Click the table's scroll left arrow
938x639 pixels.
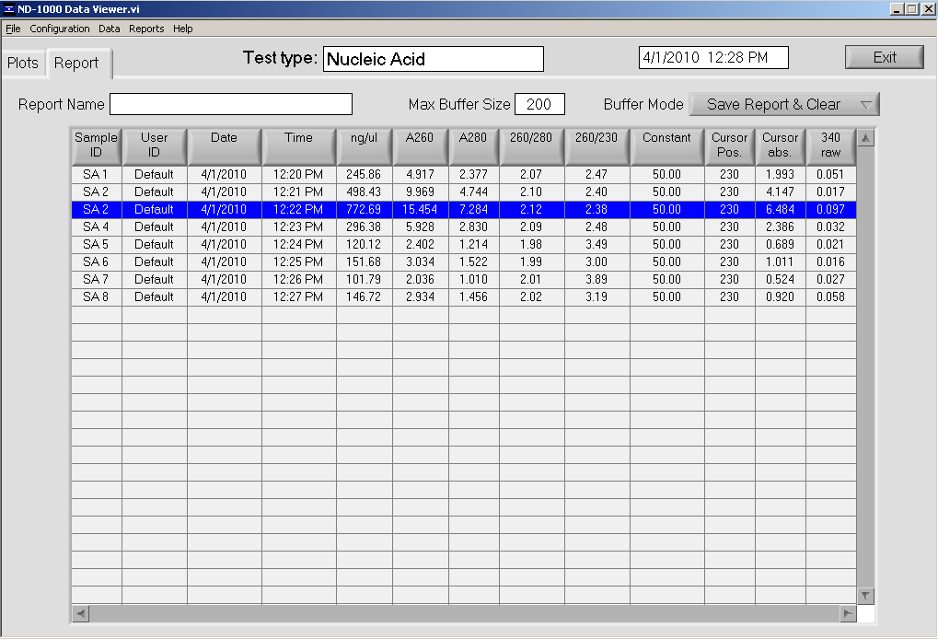(x=81, y=613)
